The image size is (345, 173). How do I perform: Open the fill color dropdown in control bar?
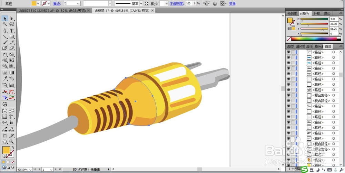click(38, 3)
